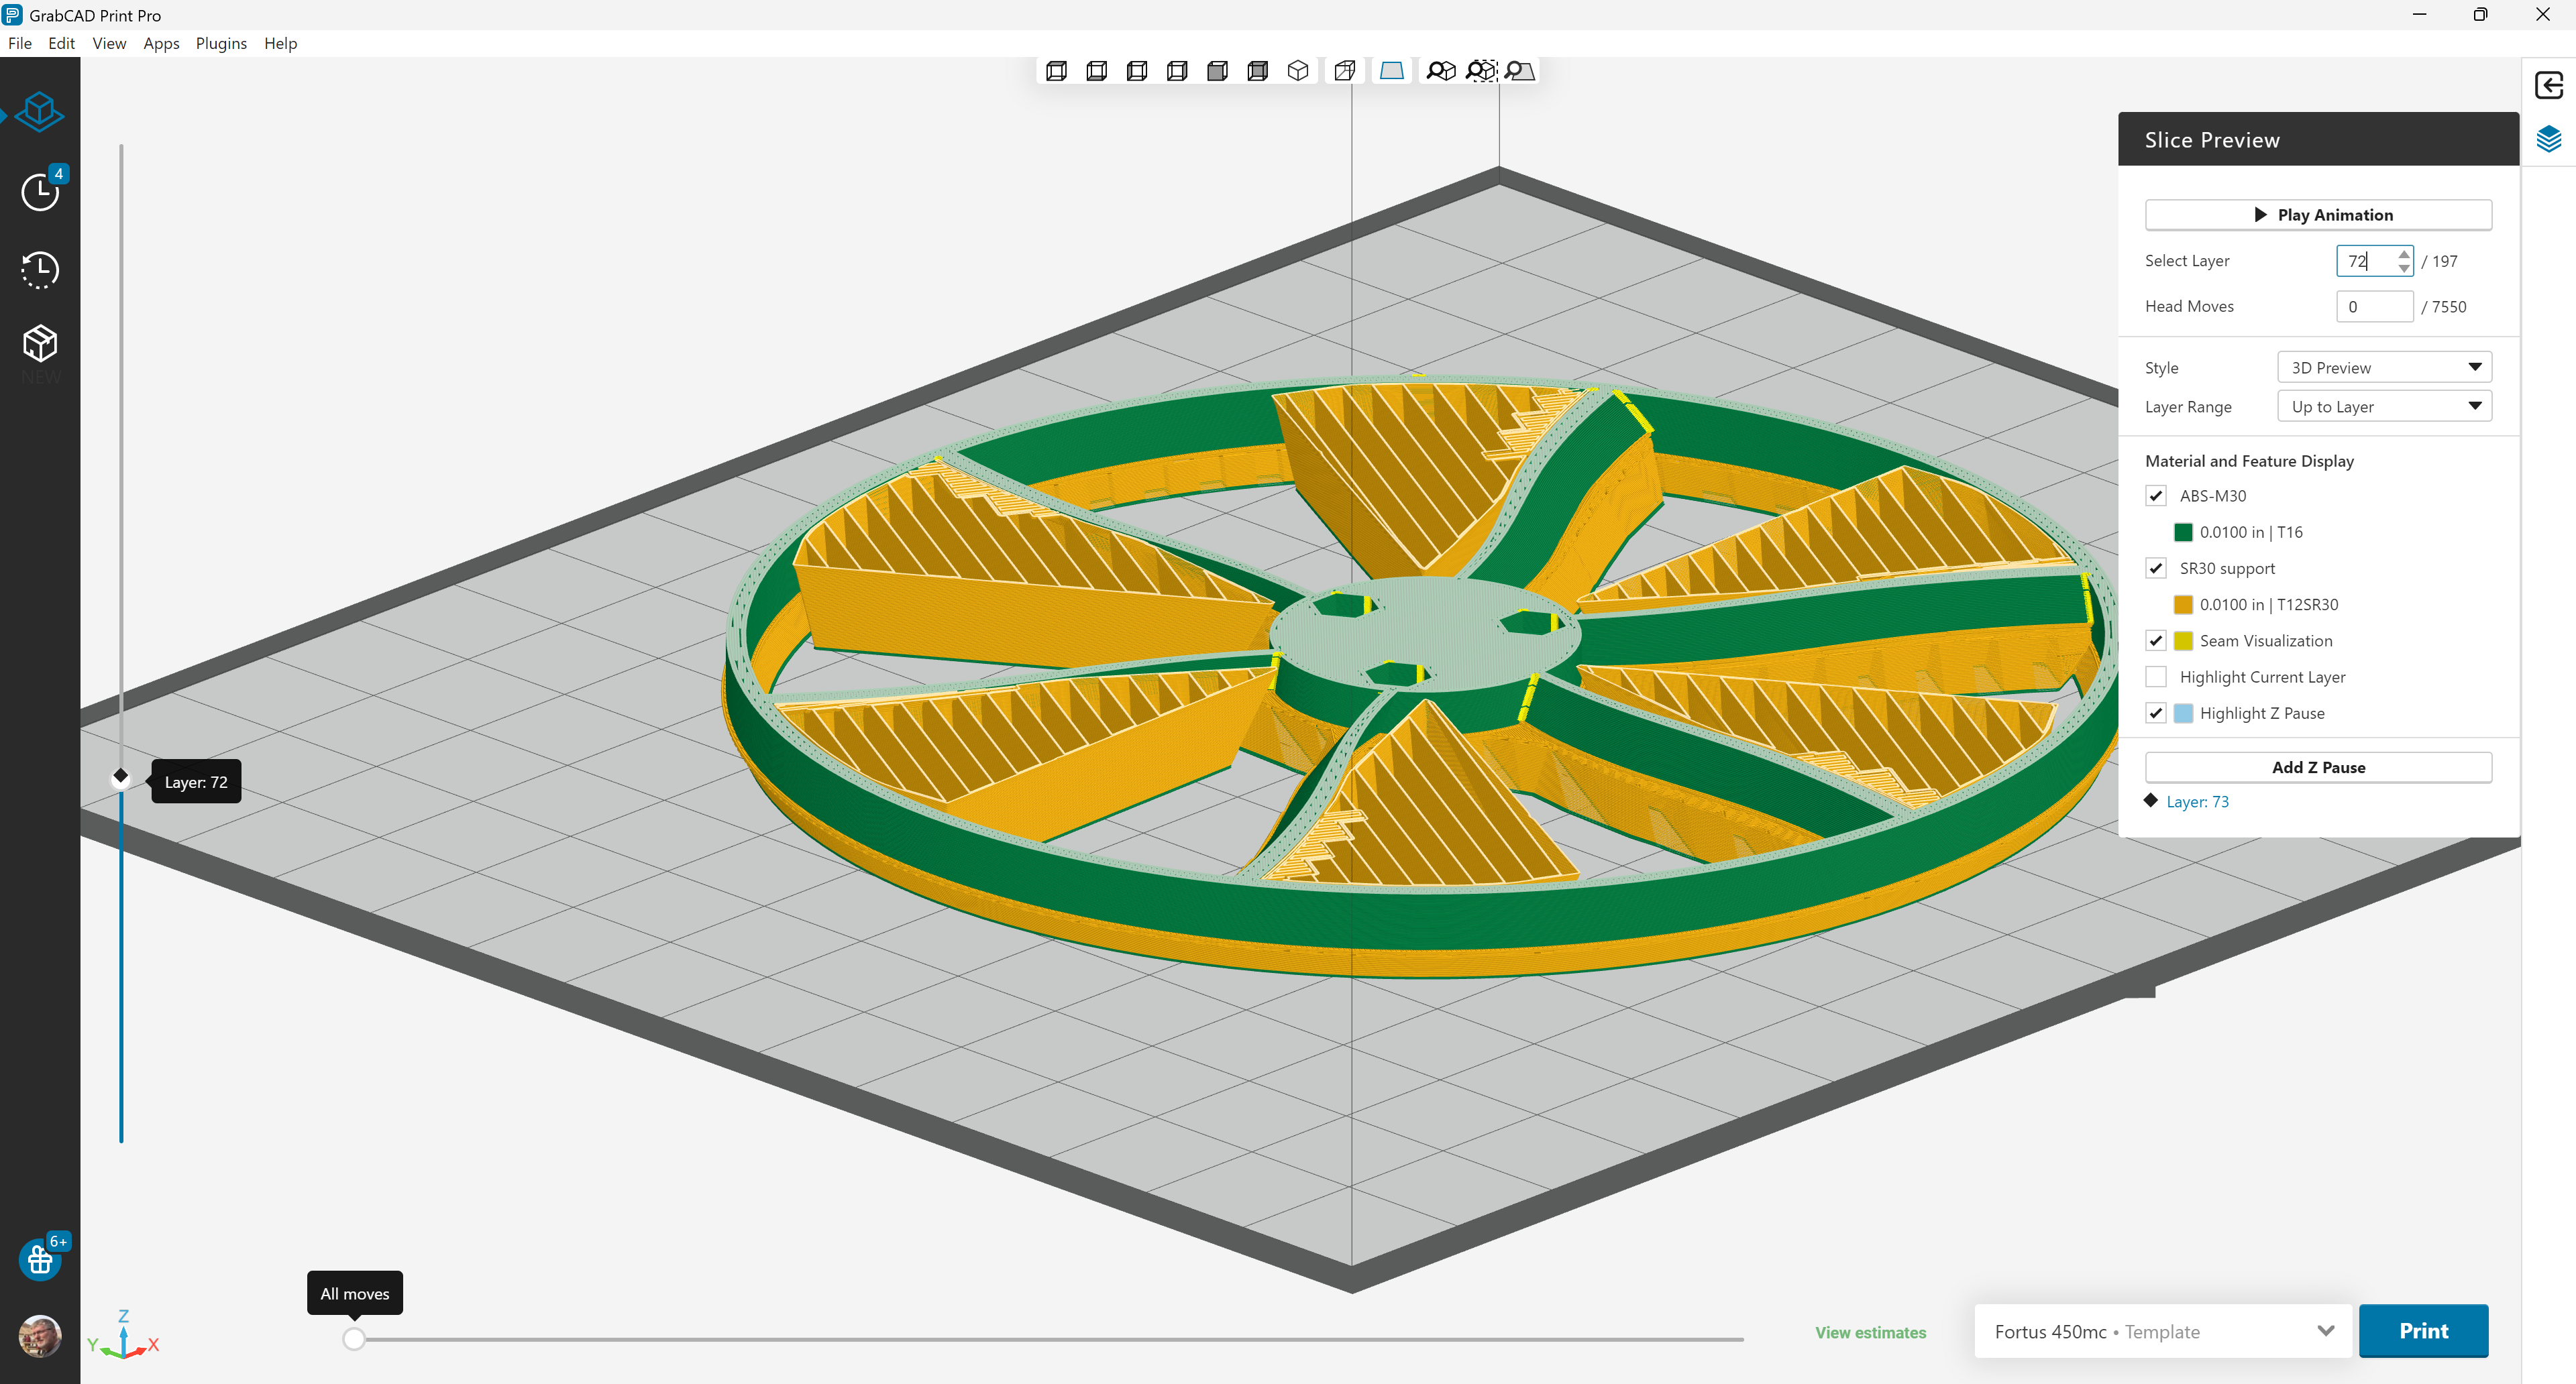Open the Layer Range dropdown
The image size is (2576, 1384).
(2384, 406)
